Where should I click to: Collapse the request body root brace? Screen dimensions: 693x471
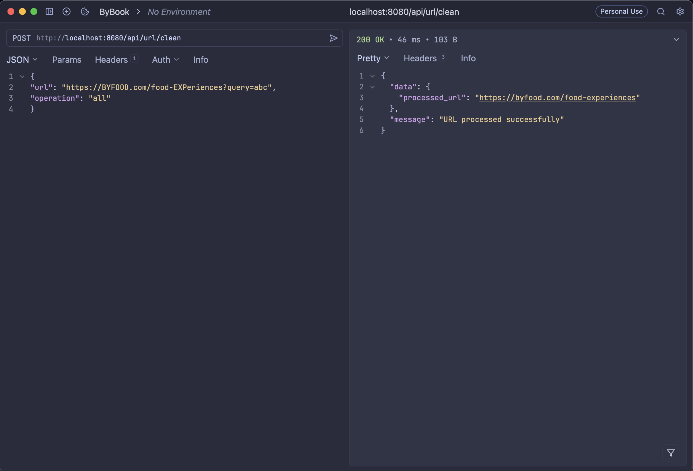(x=22, y=76)
